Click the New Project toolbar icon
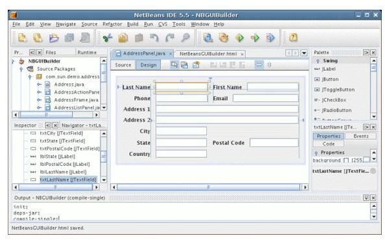 (x=38, y=38)
